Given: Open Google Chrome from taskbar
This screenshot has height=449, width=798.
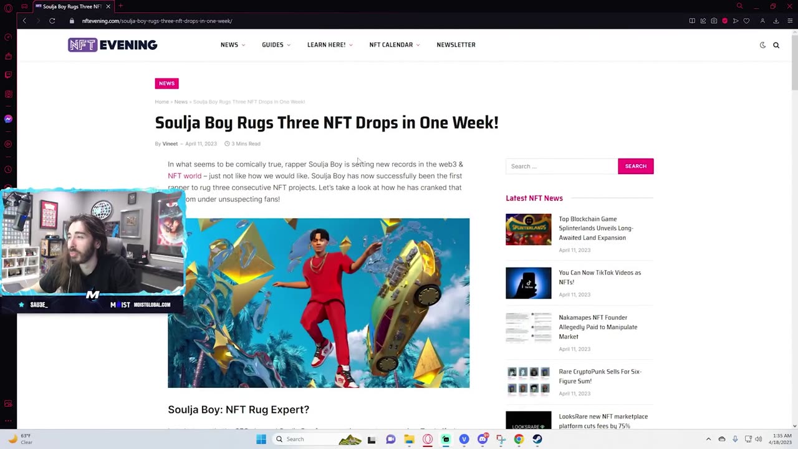Looking at the screenshot, I should click(519, 439).
